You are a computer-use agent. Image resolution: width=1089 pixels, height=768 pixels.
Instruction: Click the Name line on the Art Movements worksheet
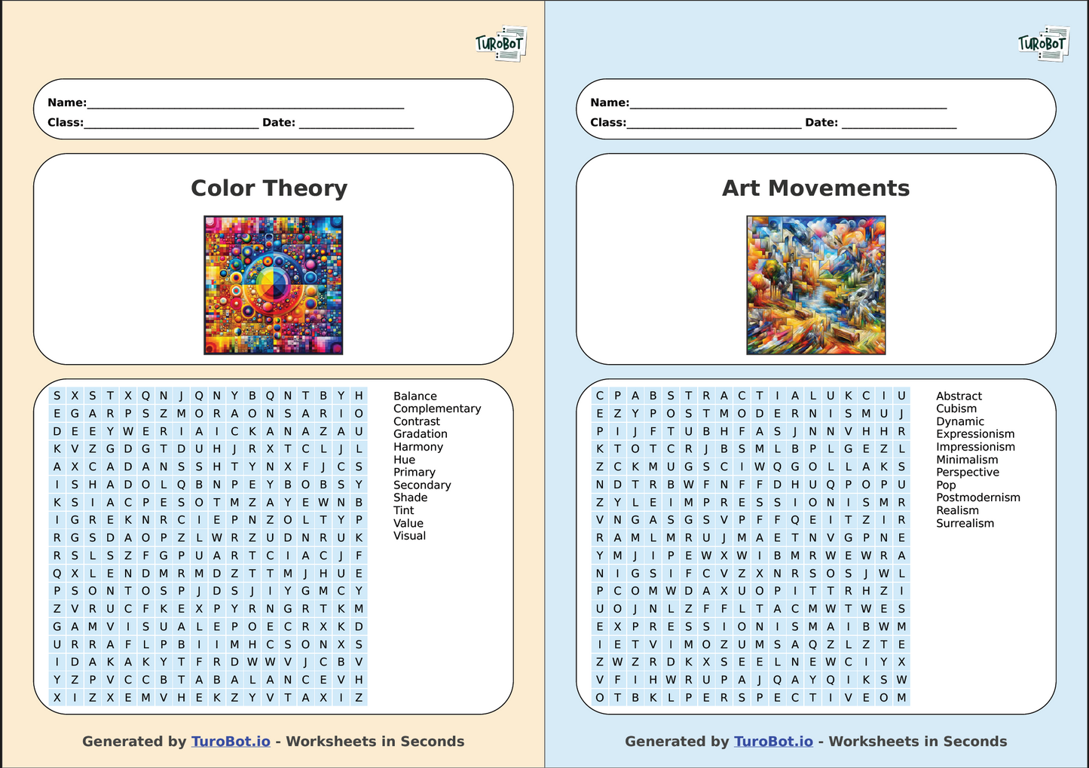click(x=788, y=104)
